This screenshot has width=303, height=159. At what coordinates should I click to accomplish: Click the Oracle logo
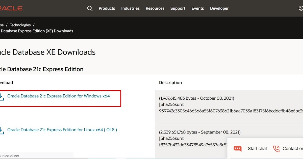[11, 8]
